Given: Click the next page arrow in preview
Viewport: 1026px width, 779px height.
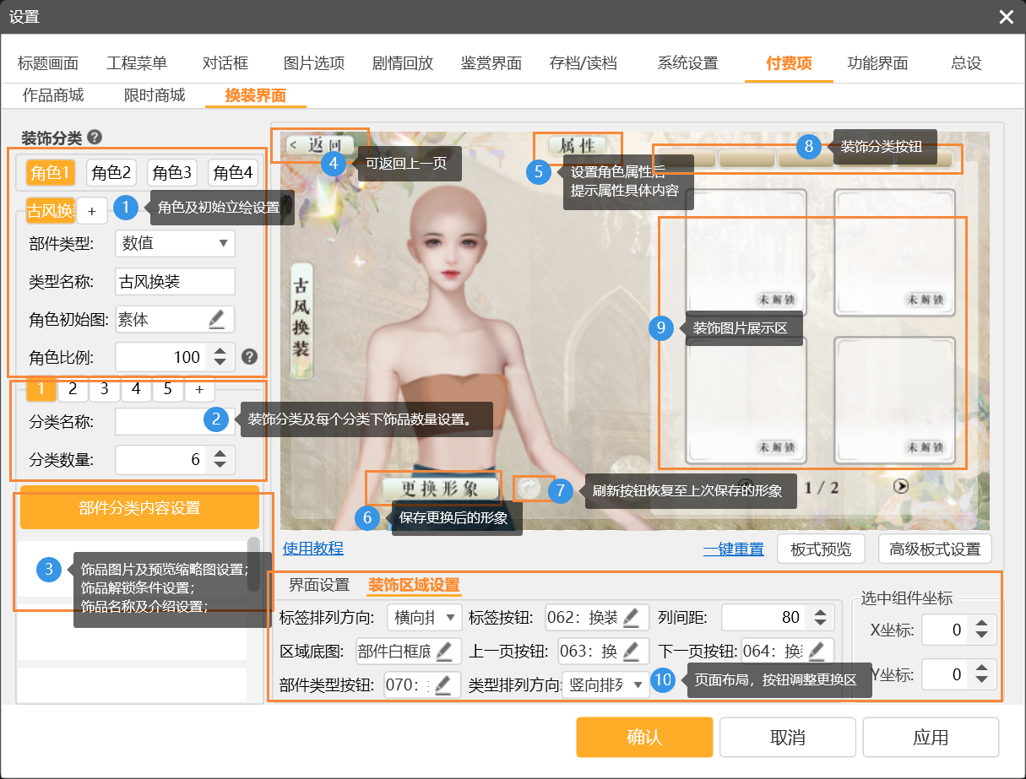Looking at the screenshot, I should point(902,486).
